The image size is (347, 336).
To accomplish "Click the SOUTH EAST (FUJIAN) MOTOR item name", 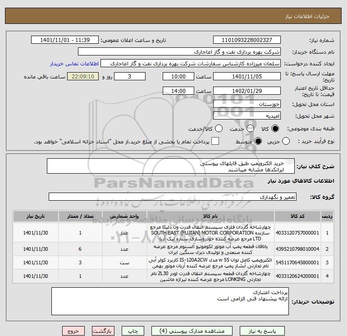I will click(x=210, y=233).
